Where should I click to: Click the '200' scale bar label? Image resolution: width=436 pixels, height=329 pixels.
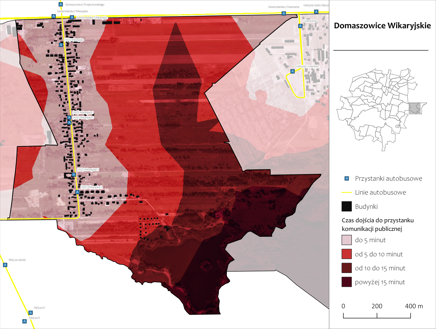pyautogui.click(x=377, y=306)
